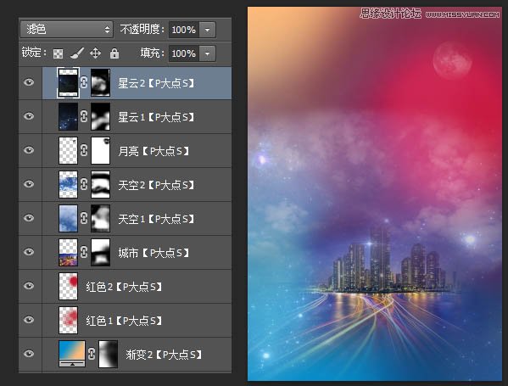Select the 天空1 layer mask thumbnail
508x386 pixels.
pos(100,218)
